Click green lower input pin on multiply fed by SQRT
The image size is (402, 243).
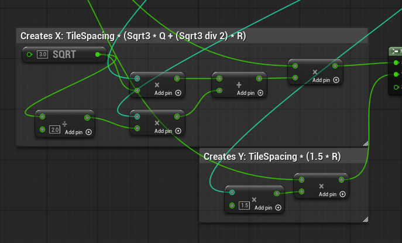[137, 90]
